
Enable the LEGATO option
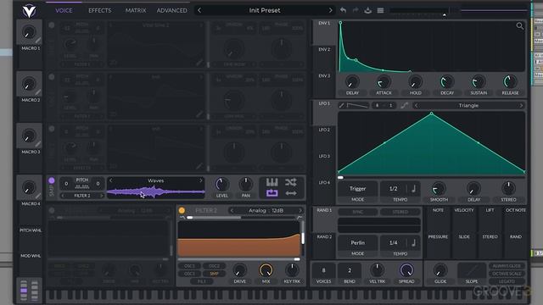(x=507, y=281)
